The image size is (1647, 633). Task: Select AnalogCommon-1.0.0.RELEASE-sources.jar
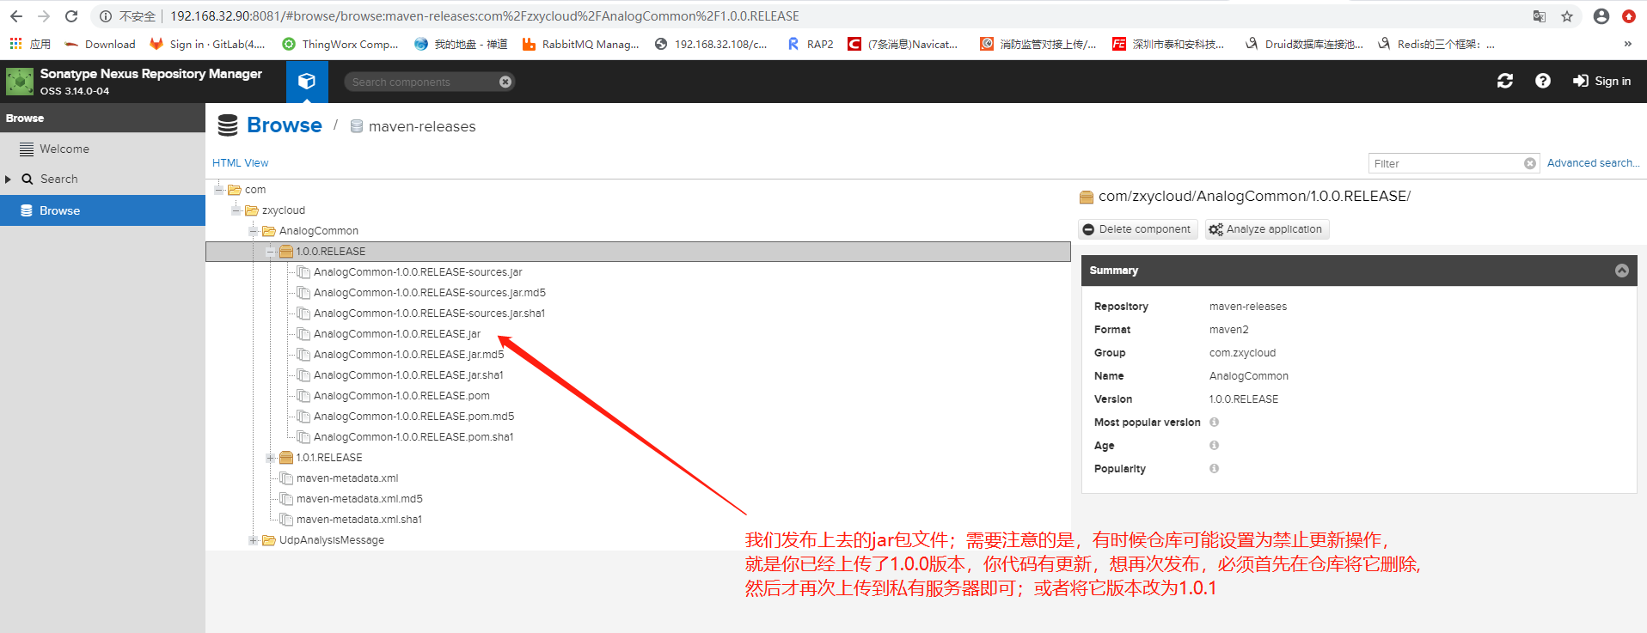(x=418, y=272)
